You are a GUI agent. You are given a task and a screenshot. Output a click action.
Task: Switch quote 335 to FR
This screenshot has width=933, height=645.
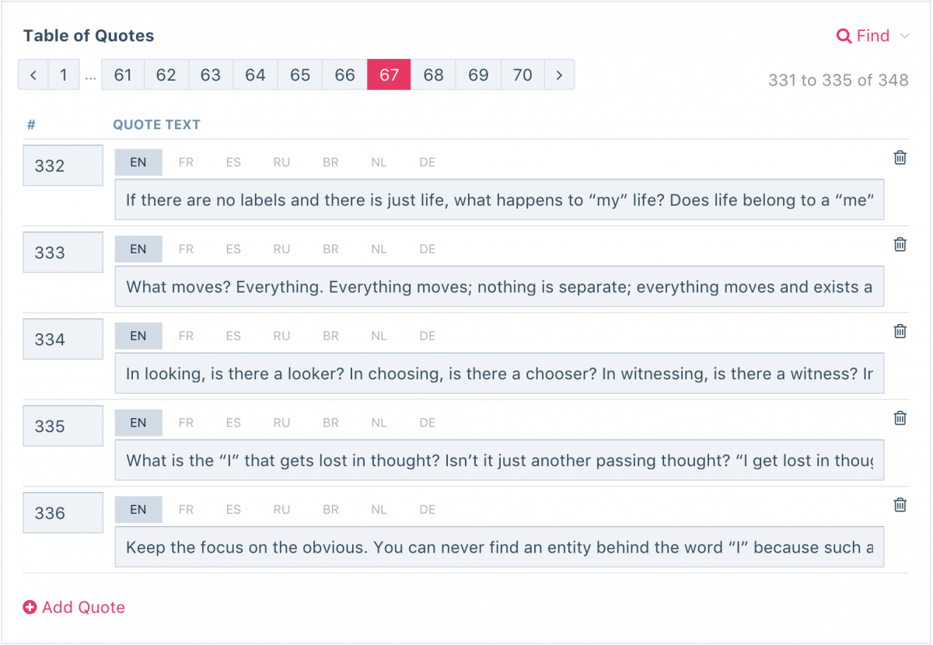186,423
